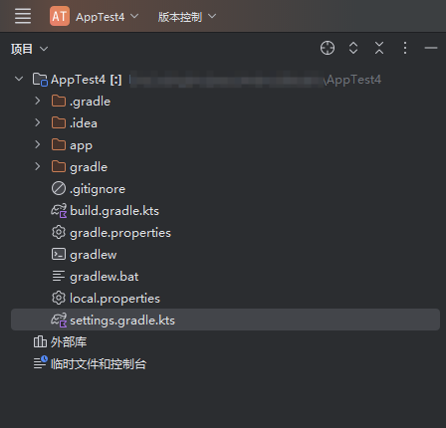The image size is (446, 428).
Task: Open the hamburger main menu
Action: pyautogui.click(x=23, y=16)
